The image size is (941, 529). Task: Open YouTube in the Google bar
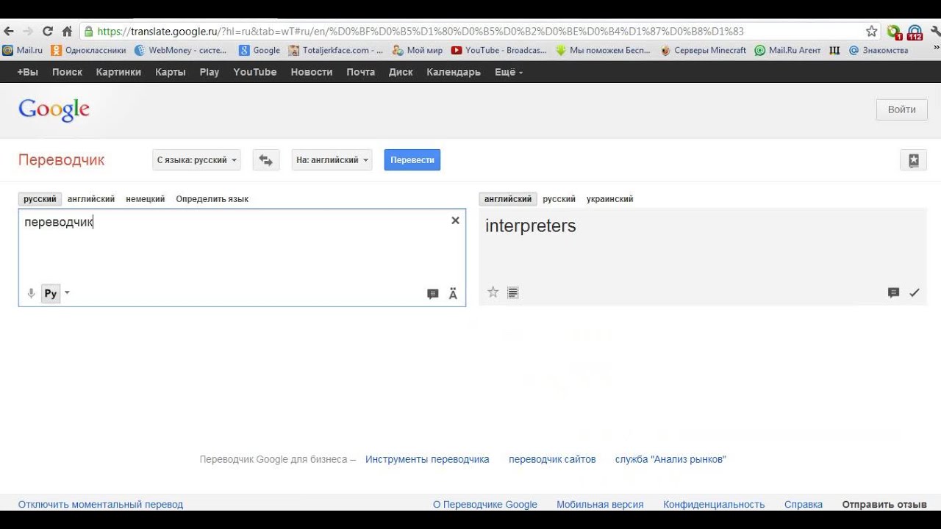tap(255, 72)
